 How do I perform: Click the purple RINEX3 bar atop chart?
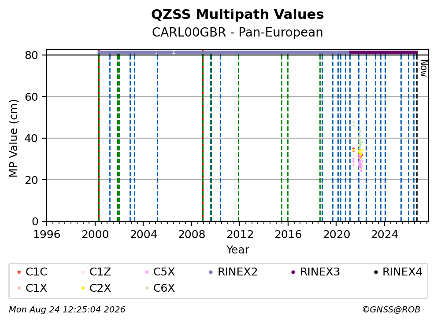pos(384,52)
